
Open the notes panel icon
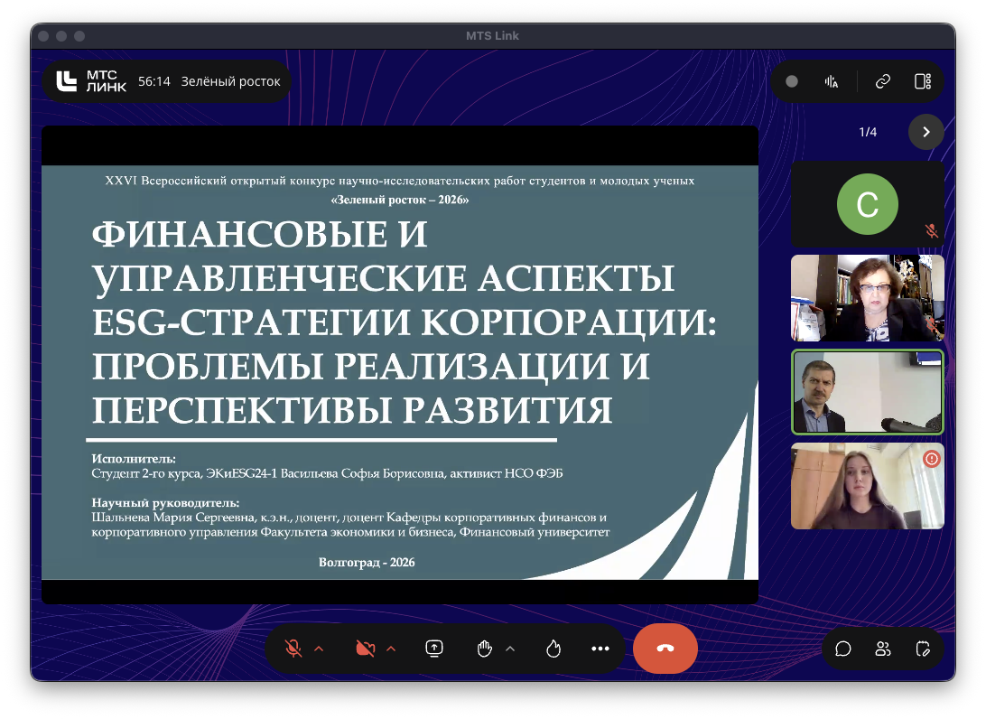922,649
